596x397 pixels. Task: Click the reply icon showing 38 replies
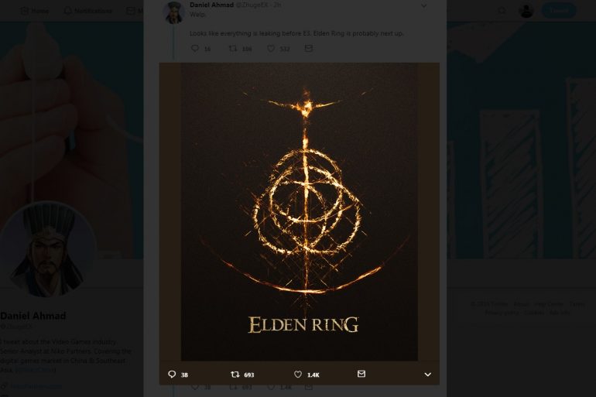[172, 375]
